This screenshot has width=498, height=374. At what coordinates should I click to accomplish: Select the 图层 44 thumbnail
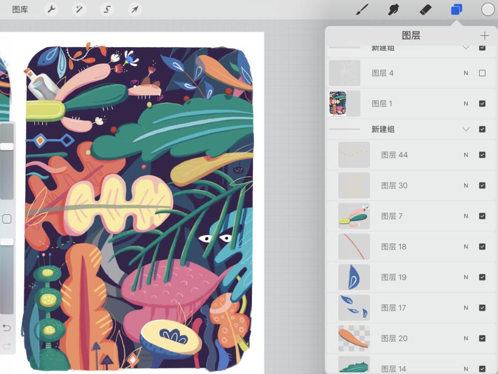click(x=354, y=155)
